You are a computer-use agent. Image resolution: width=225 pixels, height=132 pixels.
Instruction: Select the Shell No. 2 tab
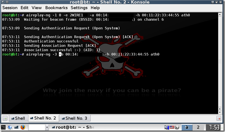44,118
